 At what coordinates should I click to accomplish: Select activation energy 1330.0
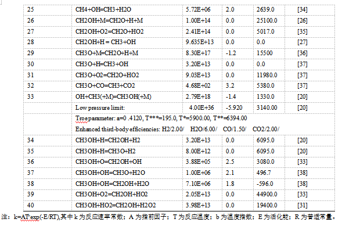[x=265, y=96]
